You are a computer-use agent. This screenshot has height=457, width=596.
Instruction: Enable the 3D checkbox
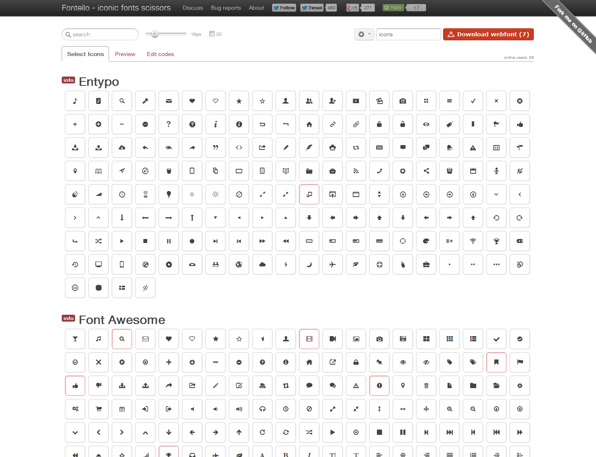212,34
